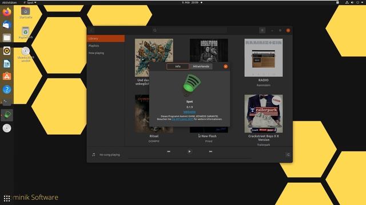Click the back arrow in Spot header

91,30
